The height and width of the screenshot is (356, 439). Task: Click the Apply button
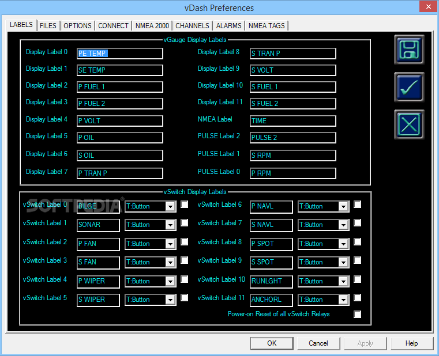tap(365, 343)
